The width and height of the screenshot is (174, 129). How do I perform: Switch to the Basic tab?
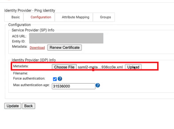coord(16,17)
